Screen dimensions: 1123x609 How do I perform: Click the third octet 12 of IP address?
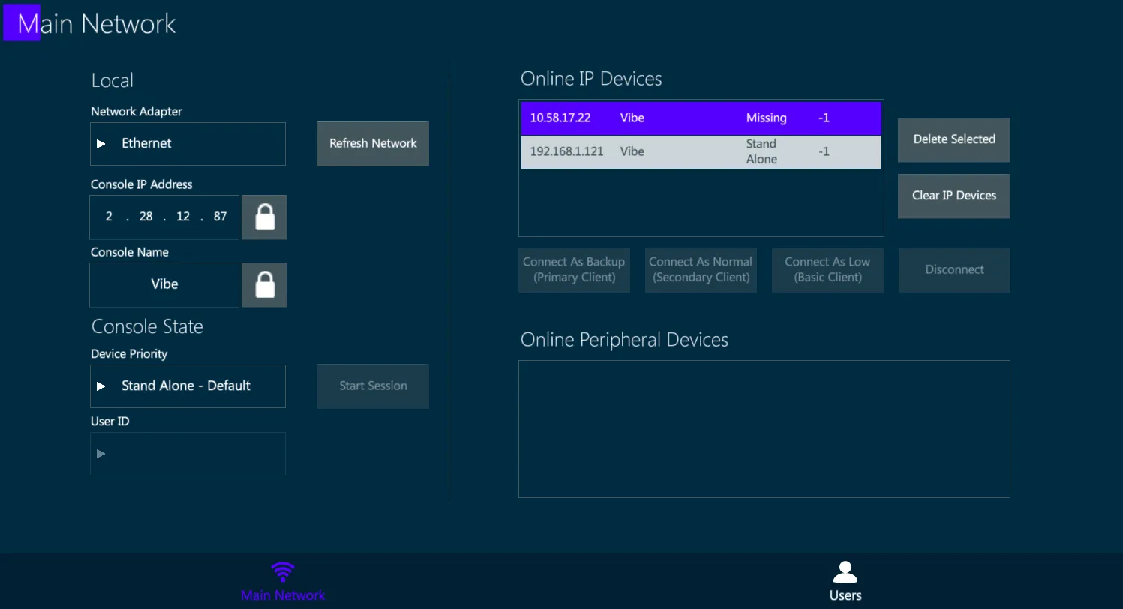click(x=183, y=217)
